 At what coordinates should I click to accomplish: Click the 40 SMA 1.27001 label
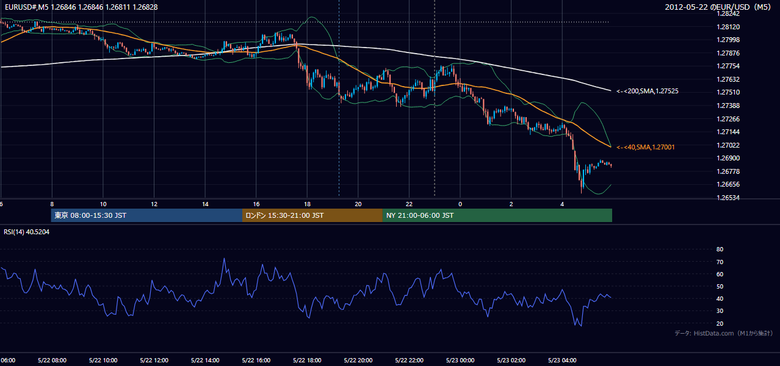tap(646, 147)
